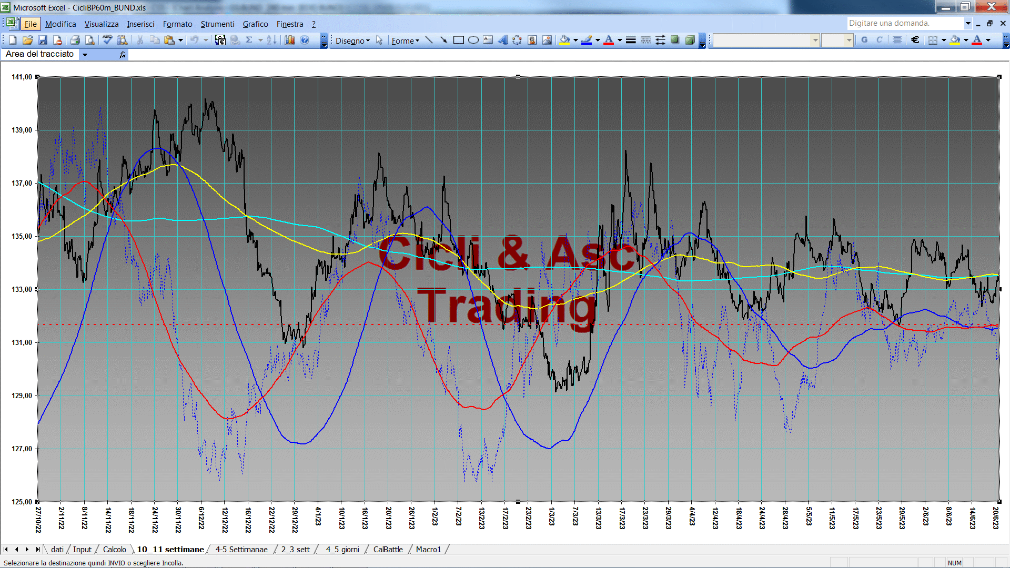
Task: Switch to the CalBattle sheet tab
Action: pos(388,549)
